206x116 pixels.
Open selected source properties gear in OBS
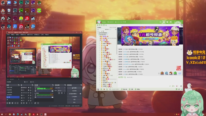[x=27, y=103]
